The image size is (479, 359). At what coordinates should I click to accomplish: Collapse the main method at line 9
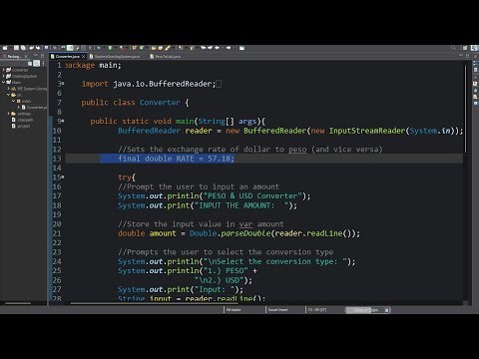[63, 121]
